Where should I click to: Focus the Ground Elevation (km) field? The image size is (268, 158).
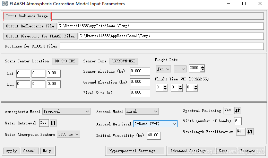[140, 82]
